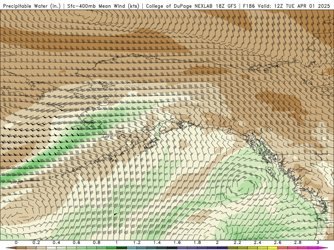Select the brown swatch under legend value 0
The width and height of the screenshot is (334, 250).
tap(21, 248)
